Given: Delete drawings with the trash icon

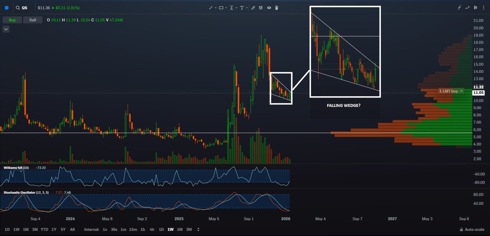Looking at the screenshot, I should coord(277,8).
